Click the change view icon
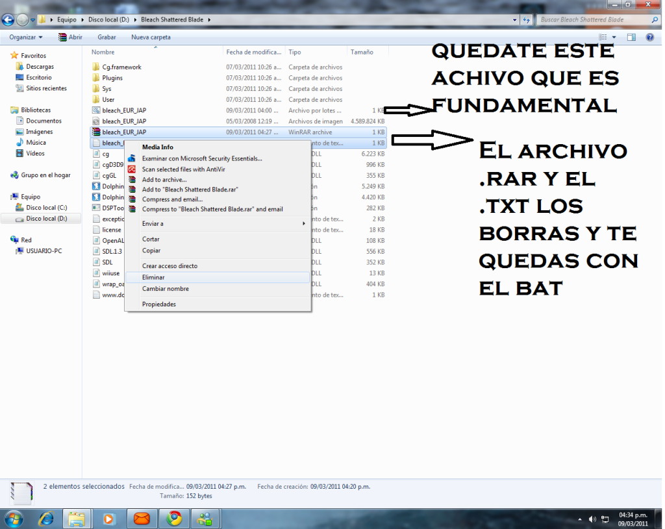The image size is (665, 529). (603, 37)
